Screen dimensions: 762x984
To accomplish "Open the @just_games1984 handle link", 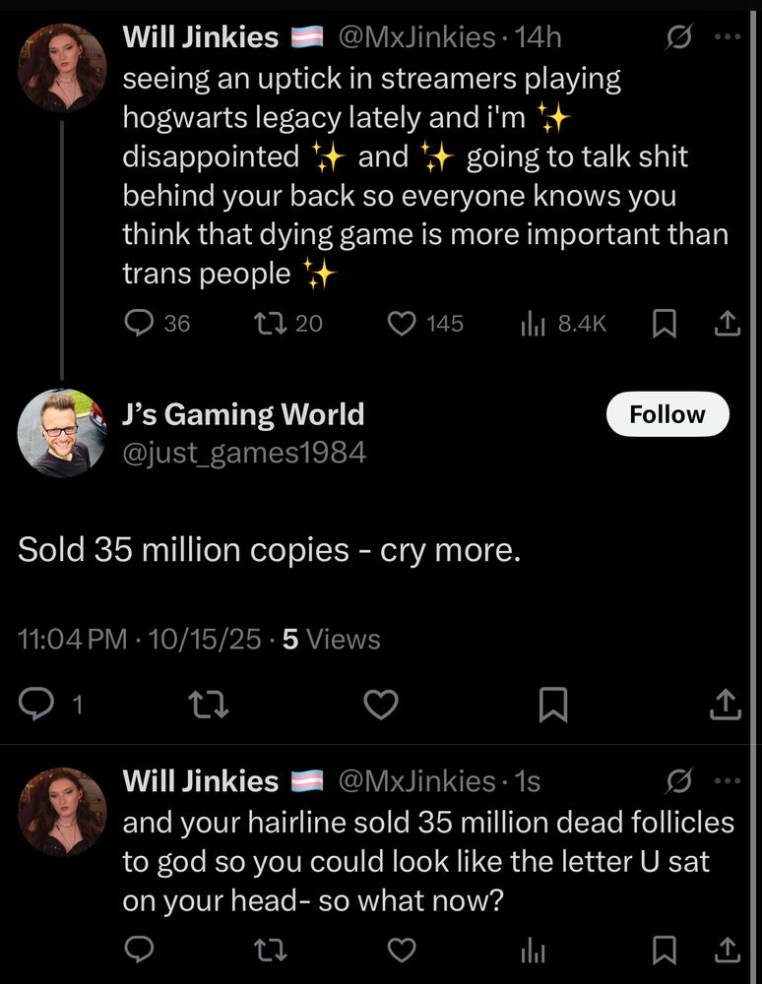I will point(243,452).
